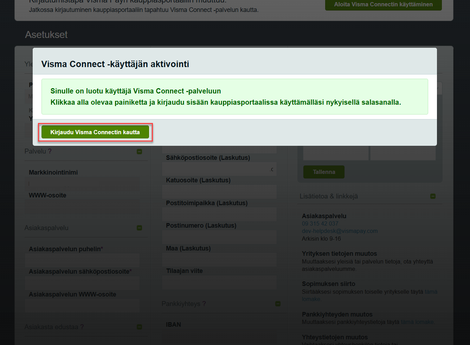Collapse the Asiakaspalvelu section
Image resolution: width=470 pixels, height=345 pixels.
(139, 228)
